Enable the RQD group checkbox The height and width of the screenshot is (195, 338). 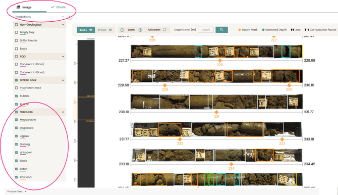(16, 57)
